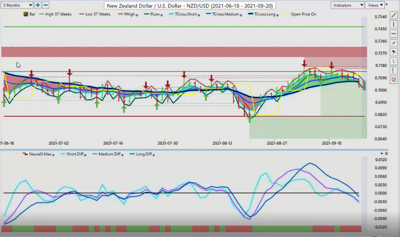This screenshot has width=400, height=237.
Task: Select the dotted vertical line tool
Action: pyautogui.click(x=394, y=70)
